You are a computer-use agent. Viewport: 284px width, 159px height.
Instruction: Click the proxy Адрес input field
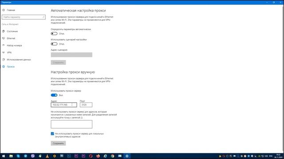pos(64,105)
